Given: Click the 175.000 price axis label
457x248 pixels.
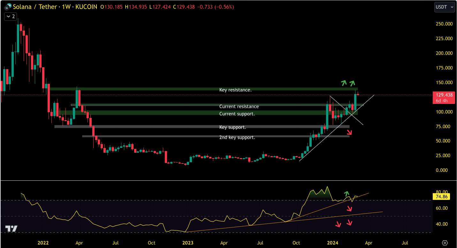Looking at the screenshot, I should [444, 68].
